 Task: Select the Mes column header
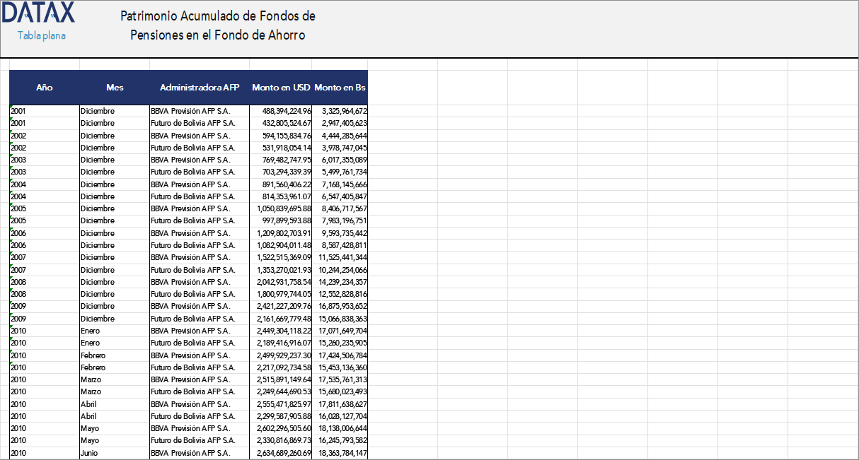click(x=115, y=88)
